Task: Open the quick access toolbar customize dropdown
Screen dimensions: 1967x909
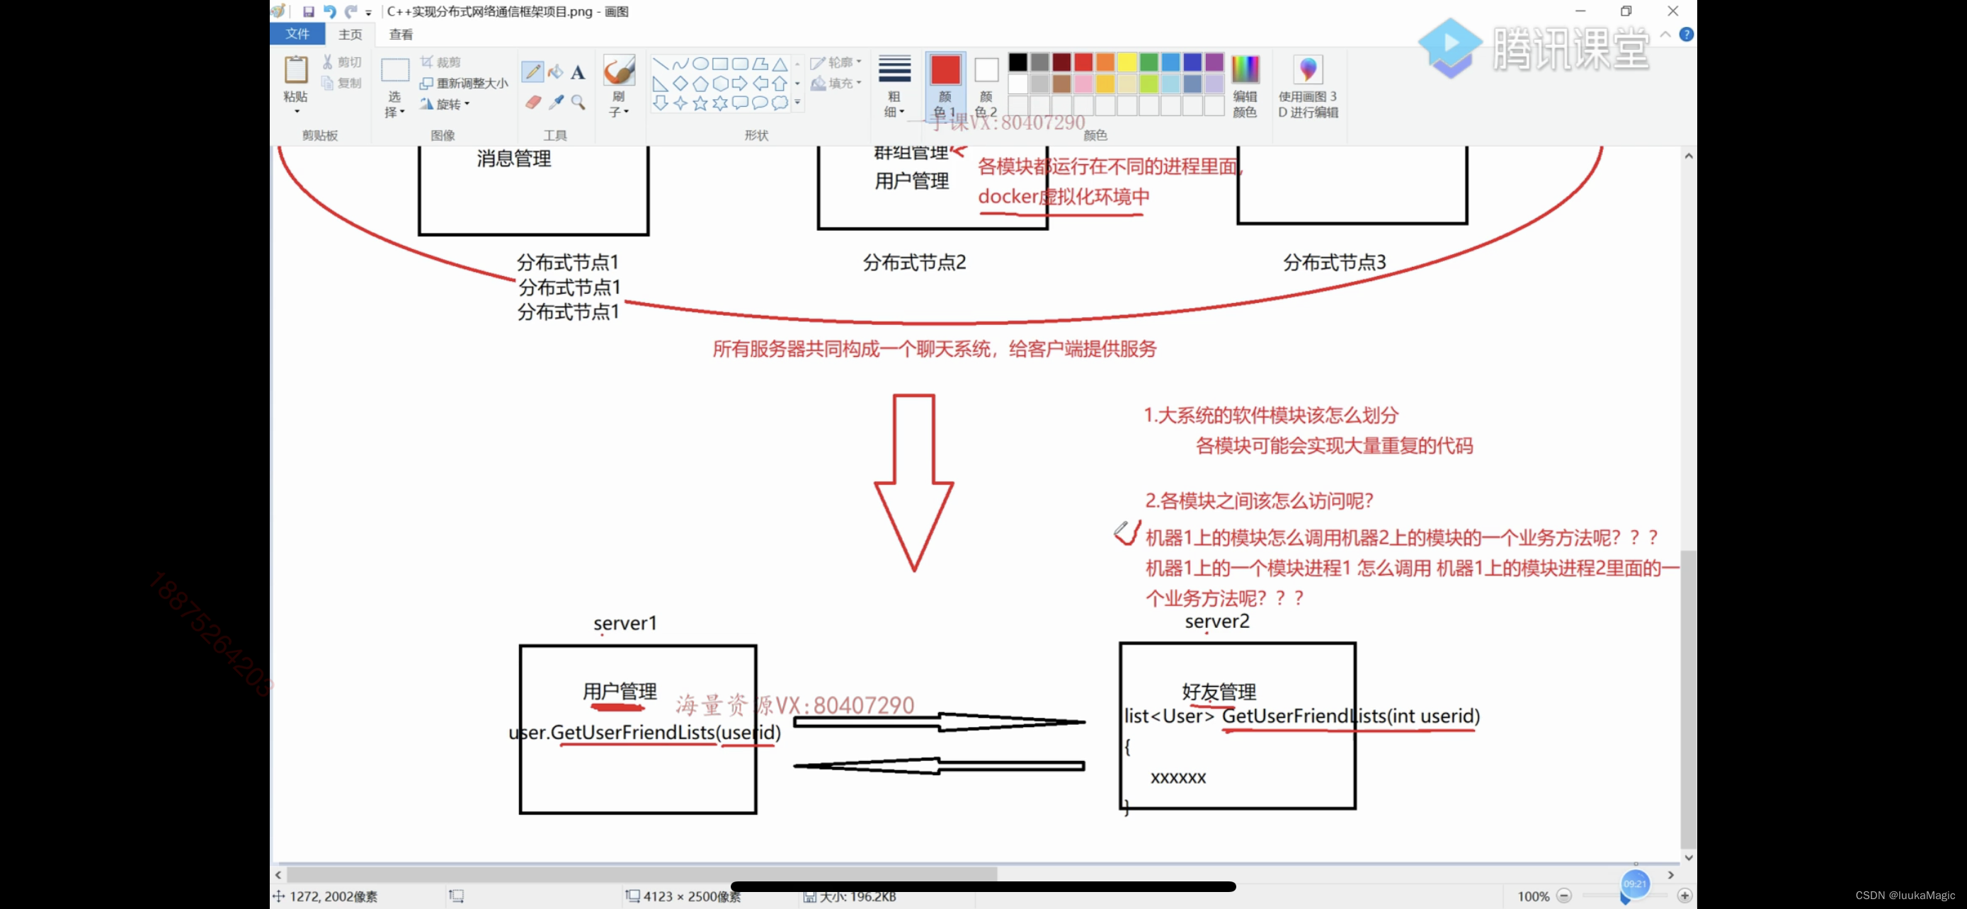Action: (369, 12)
